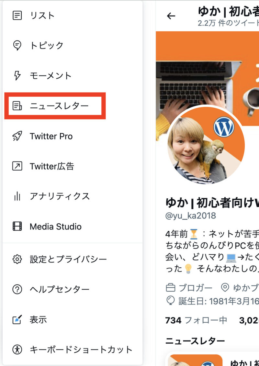259x366 pixels.
Task: Click the Twitter広告 external arrow icon
Action: pos(17,166)
